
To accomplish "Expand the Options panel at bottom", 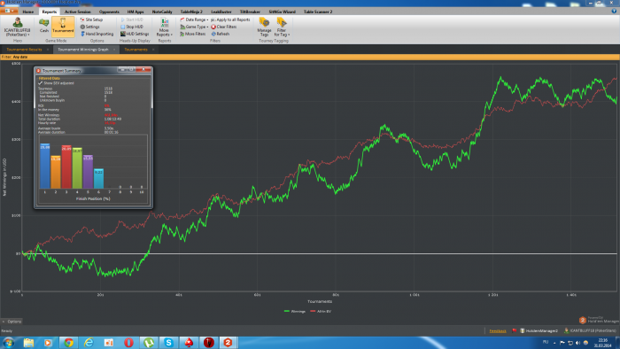I will pos(12,322).
